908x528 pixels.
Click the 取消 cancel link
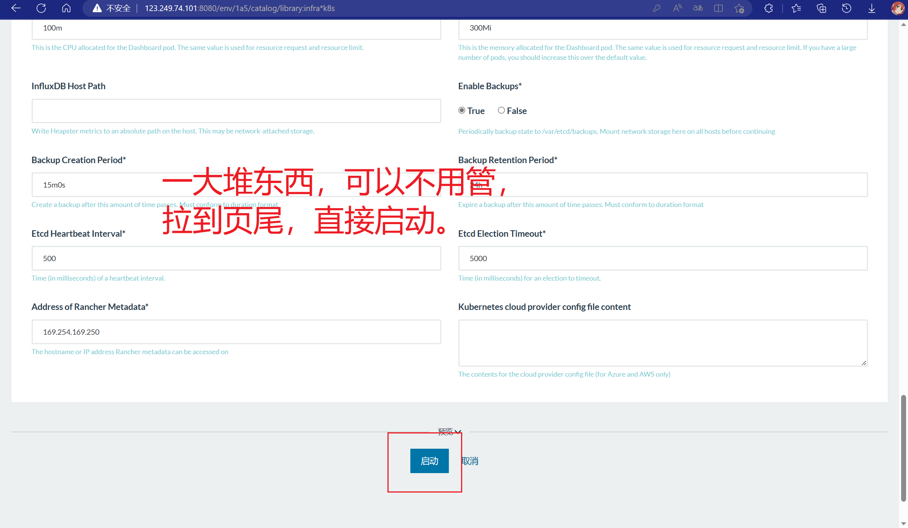(470, 461)
